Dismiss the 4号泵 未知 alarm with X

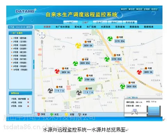(28, 102)
